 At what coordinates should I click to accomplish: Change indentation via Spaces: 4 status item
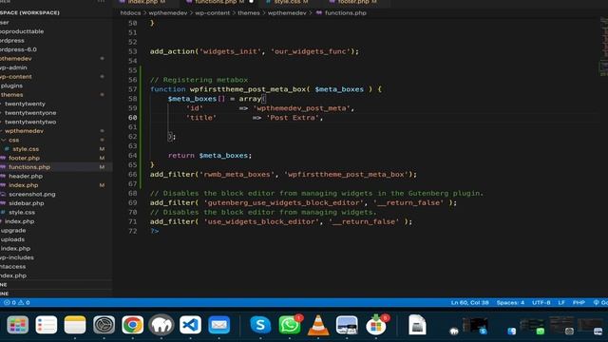510,302
